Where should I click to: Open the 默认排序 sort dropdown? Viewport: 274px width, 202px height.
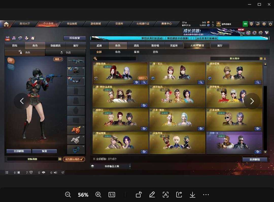pos(234,58)
